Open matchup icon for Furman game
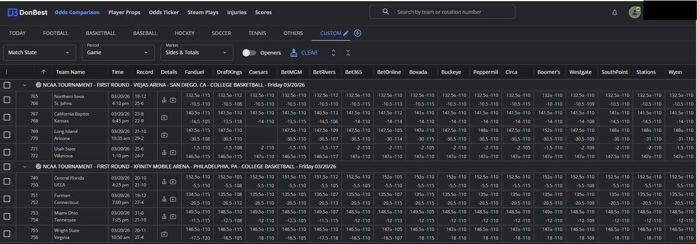Screen dimensions: 697x244 tap(164, 198)
